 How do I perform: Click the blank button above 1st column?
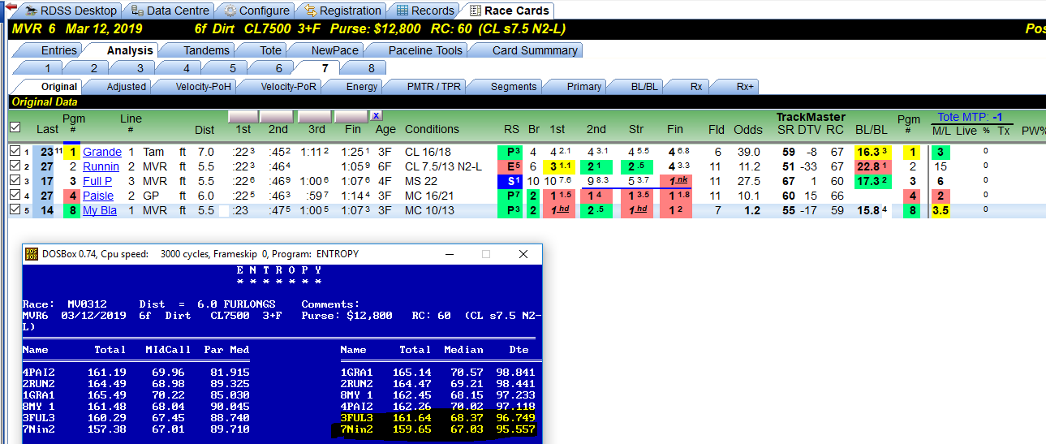pyautogui.click(x=243, y=116)
